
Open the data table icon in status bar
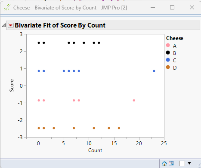pyautogui.click(x=171, y=163)
